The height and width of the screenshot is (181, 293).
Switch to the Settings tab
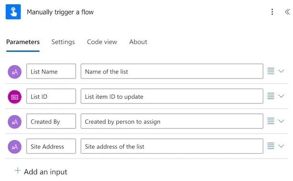[x=63, y=42]
